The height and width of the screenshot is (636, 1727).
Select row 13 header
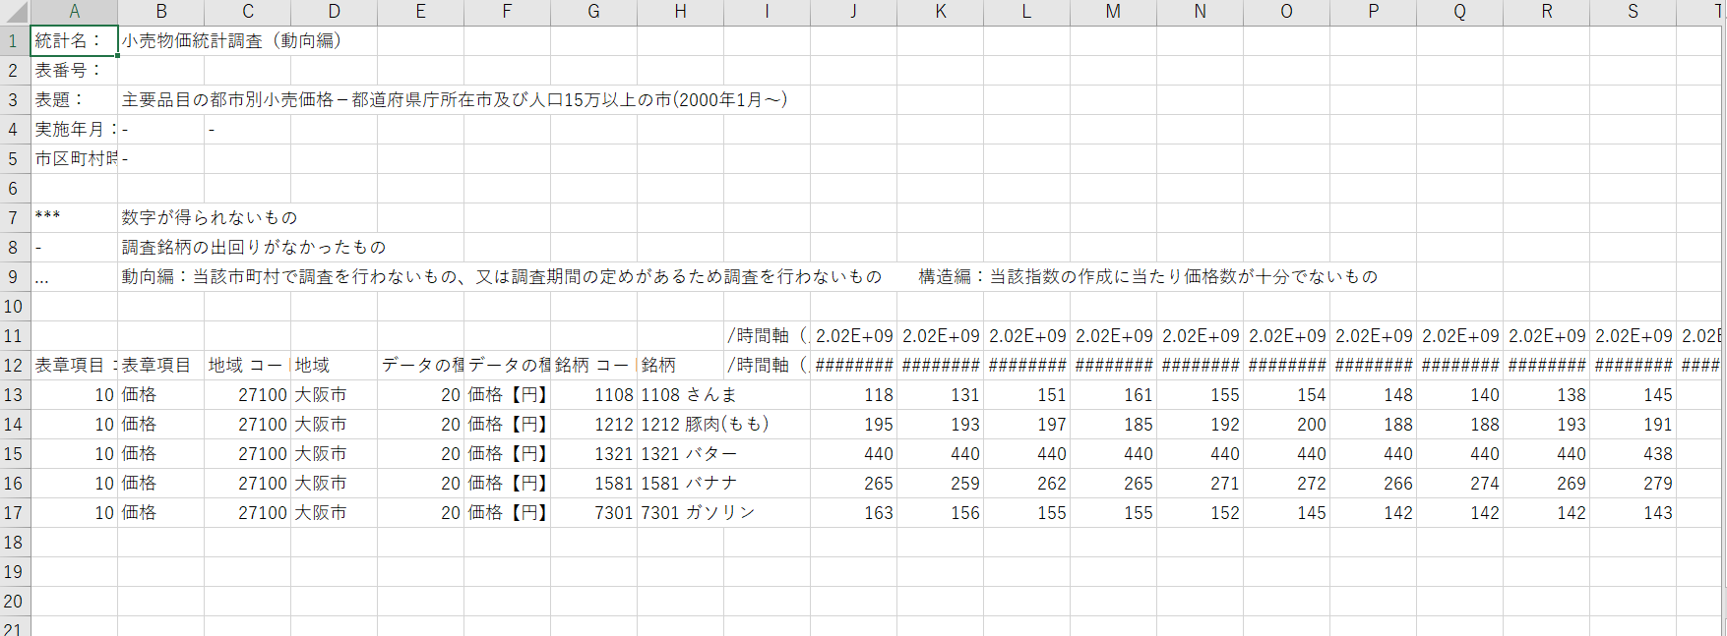(14, 395)
